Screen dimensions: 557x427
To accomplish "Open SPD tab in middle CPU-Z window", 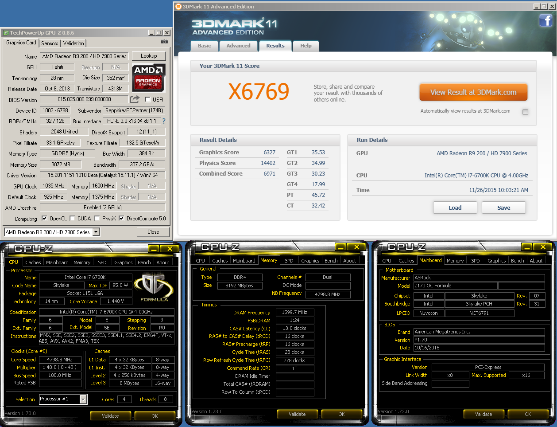I will pos(289,261).
